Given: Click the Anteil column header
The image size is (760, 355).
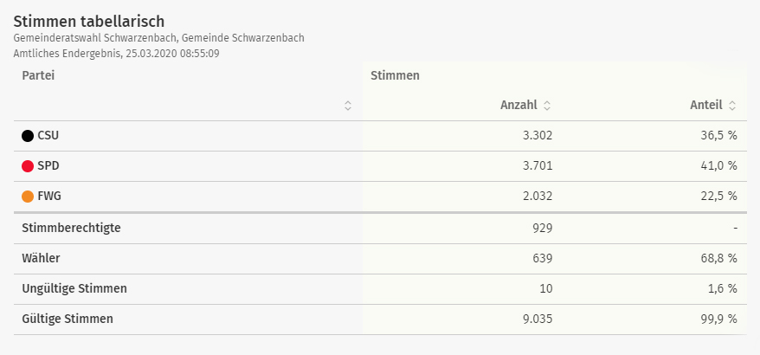Looking at the screenshot, I should [706, 106].
